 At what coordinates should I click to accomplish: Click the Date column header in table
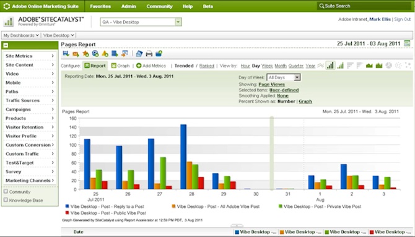[78, 232]
